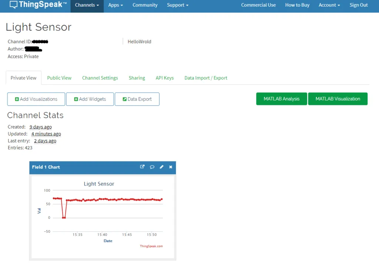Open the Apps dropdown menu
The width and height of the screenshot is (379, 269).
(115, 5)
